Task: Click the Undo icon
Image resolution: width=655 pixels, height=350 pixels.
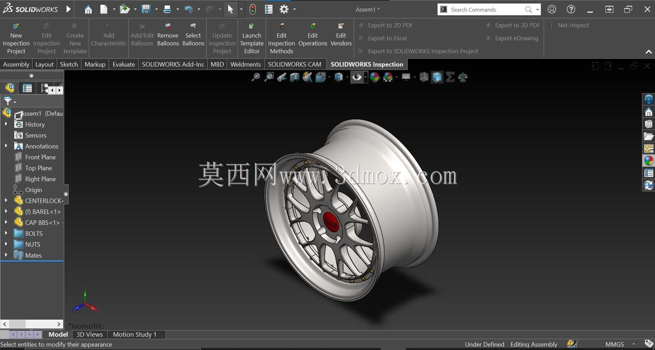Action: point(188,10)
